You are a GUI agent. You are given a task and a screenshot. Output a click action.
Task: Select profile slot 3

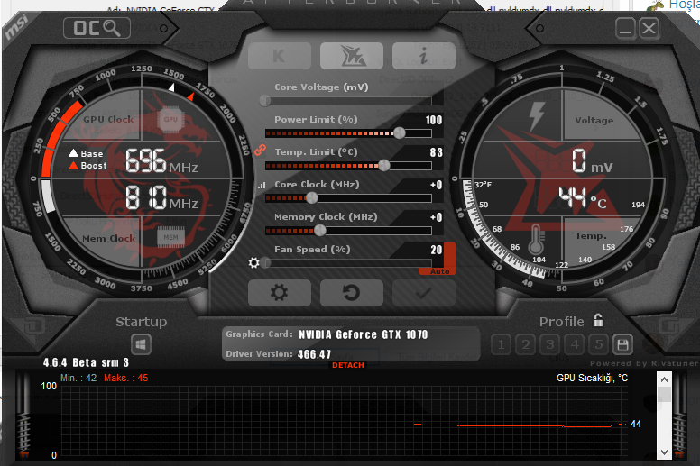550,344
